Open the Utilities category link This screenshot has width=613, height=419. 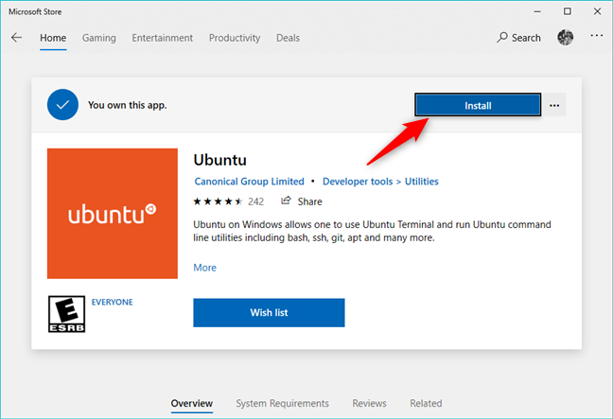422,182
